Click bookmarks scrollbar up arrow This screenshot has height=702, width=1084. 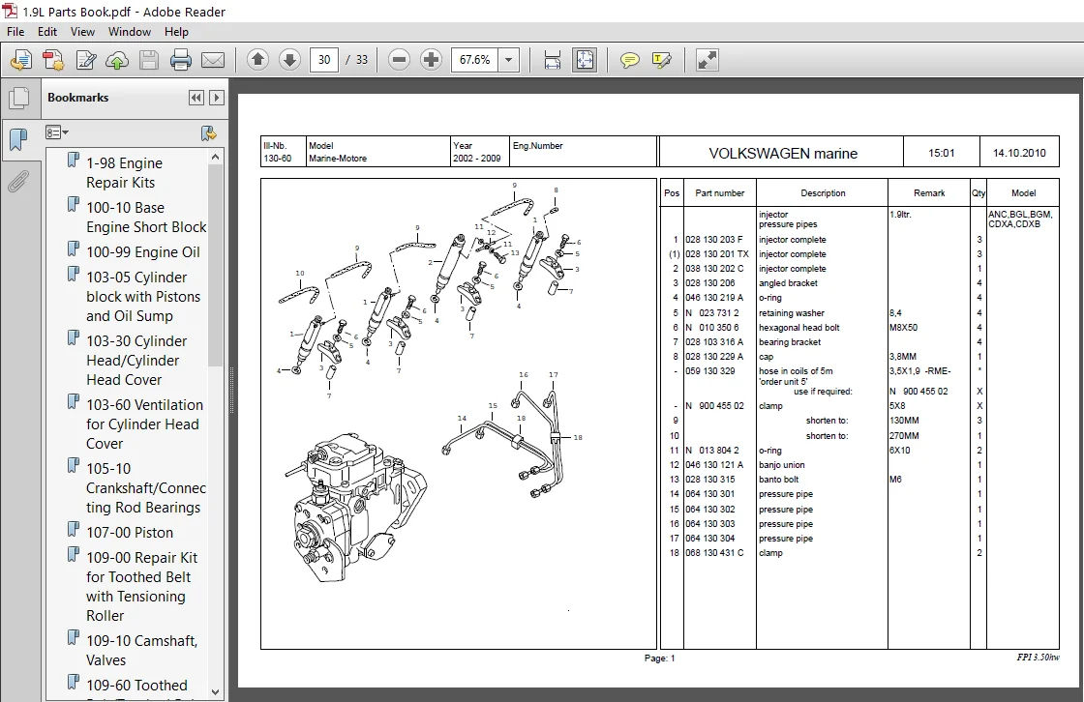[215, 157]
